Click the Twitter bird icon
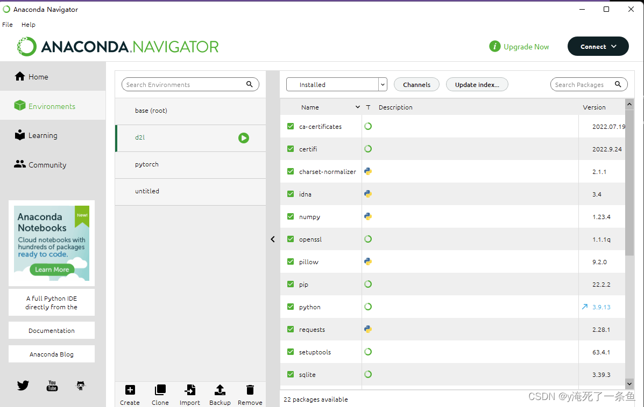 (23, 386)
